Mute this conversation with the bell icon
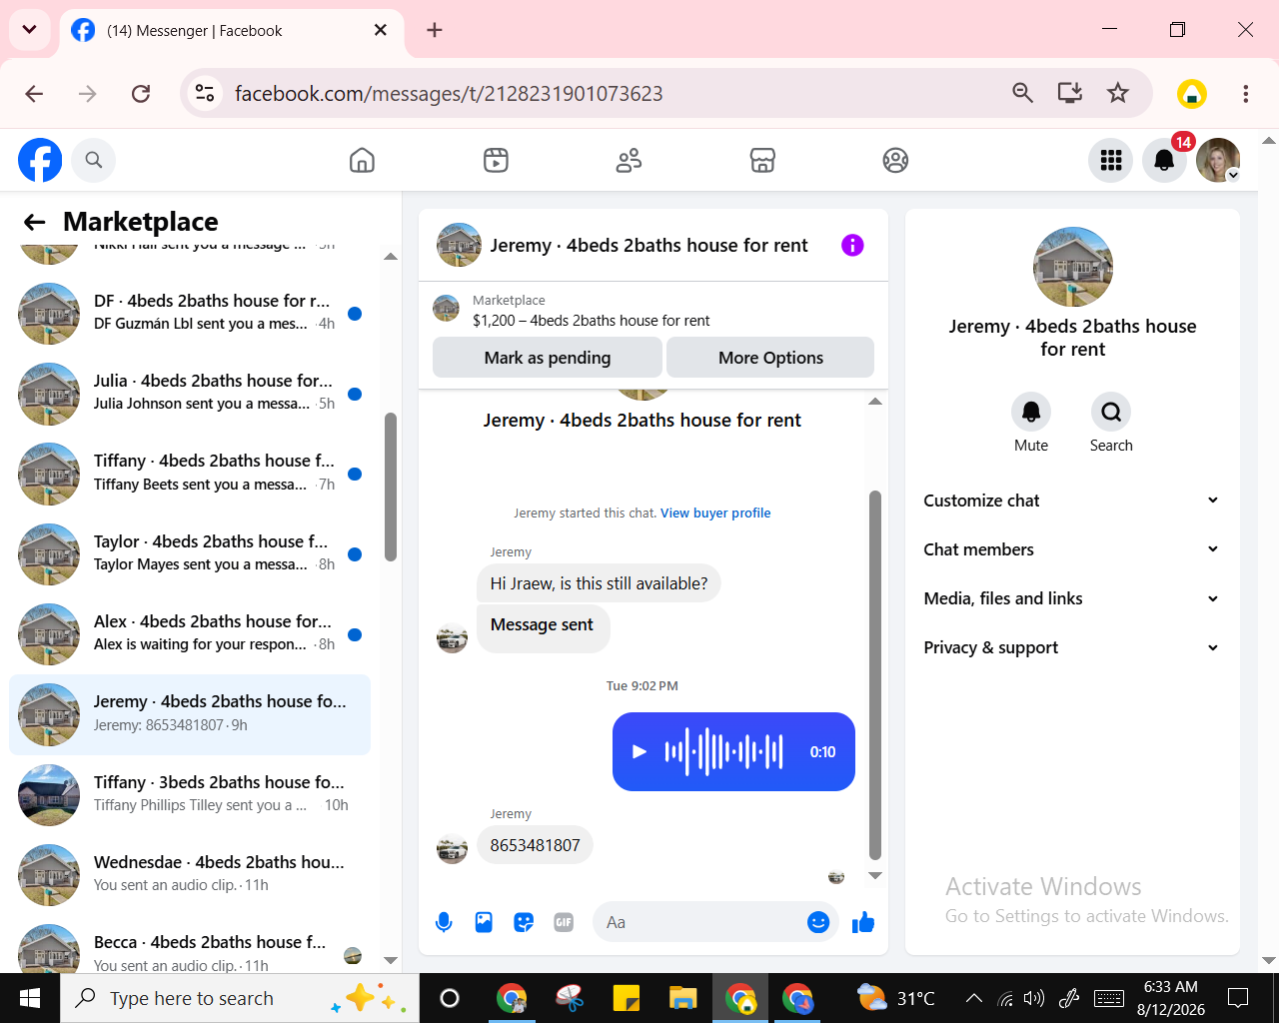Screen dimensions: 1279x1023 [x=1031, y=412]
